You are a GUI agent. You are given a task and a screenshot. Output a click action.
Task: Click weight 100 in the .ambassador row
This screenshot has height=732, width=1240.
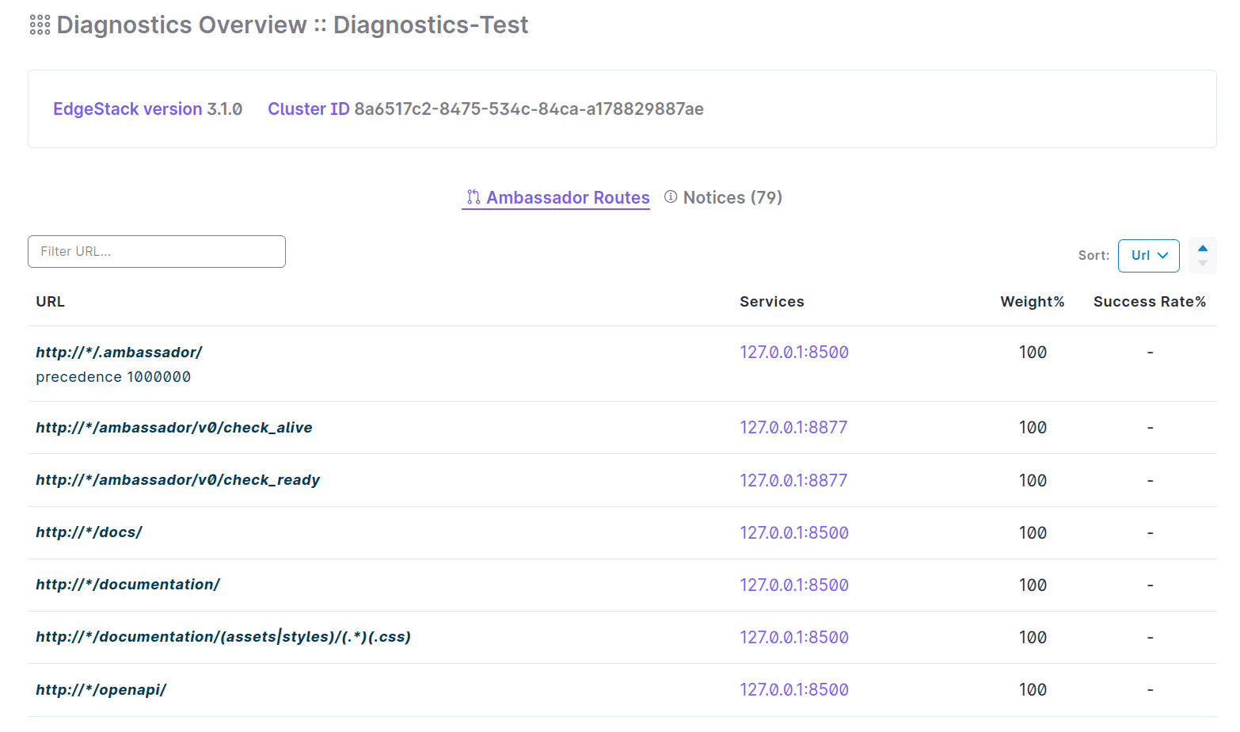(x=1033, y=353)
